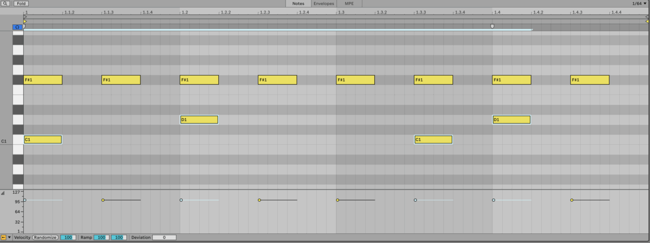This screenshot has height=243, width=650.
Task: Select the D1 note at 1.4
Action: (x=511, y=119)
